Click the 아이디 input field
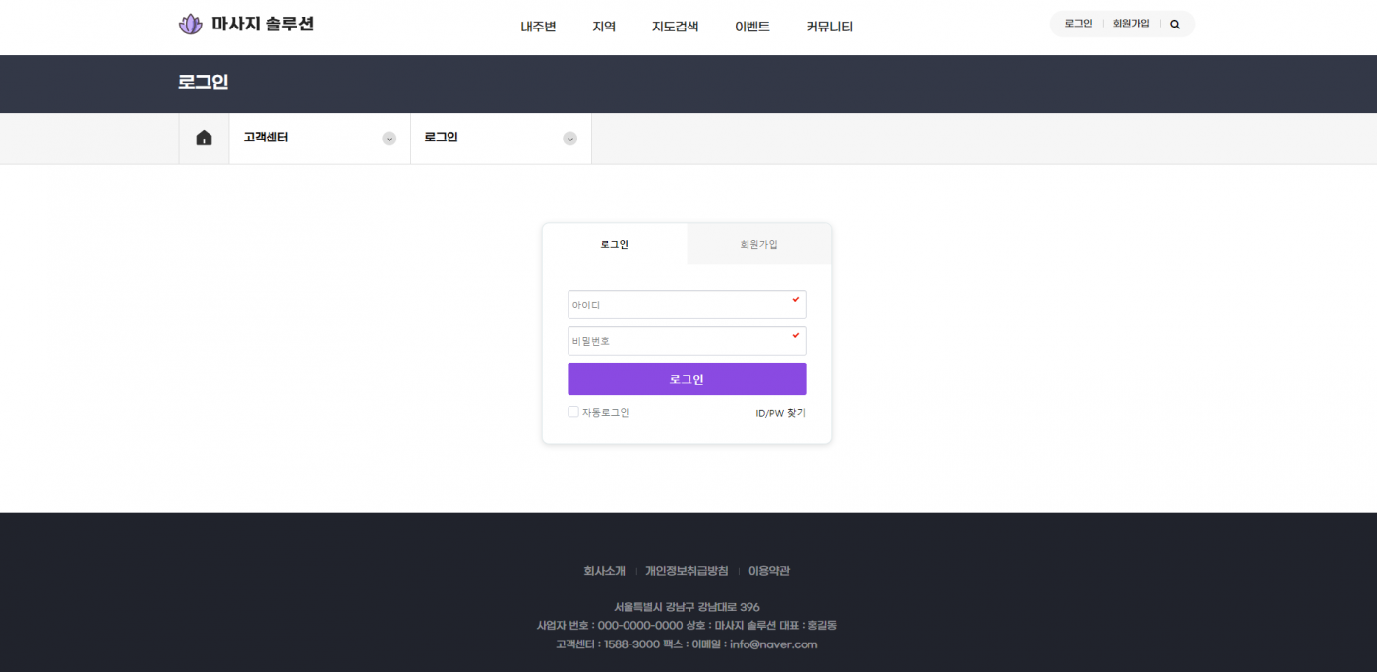 point(687,305)
